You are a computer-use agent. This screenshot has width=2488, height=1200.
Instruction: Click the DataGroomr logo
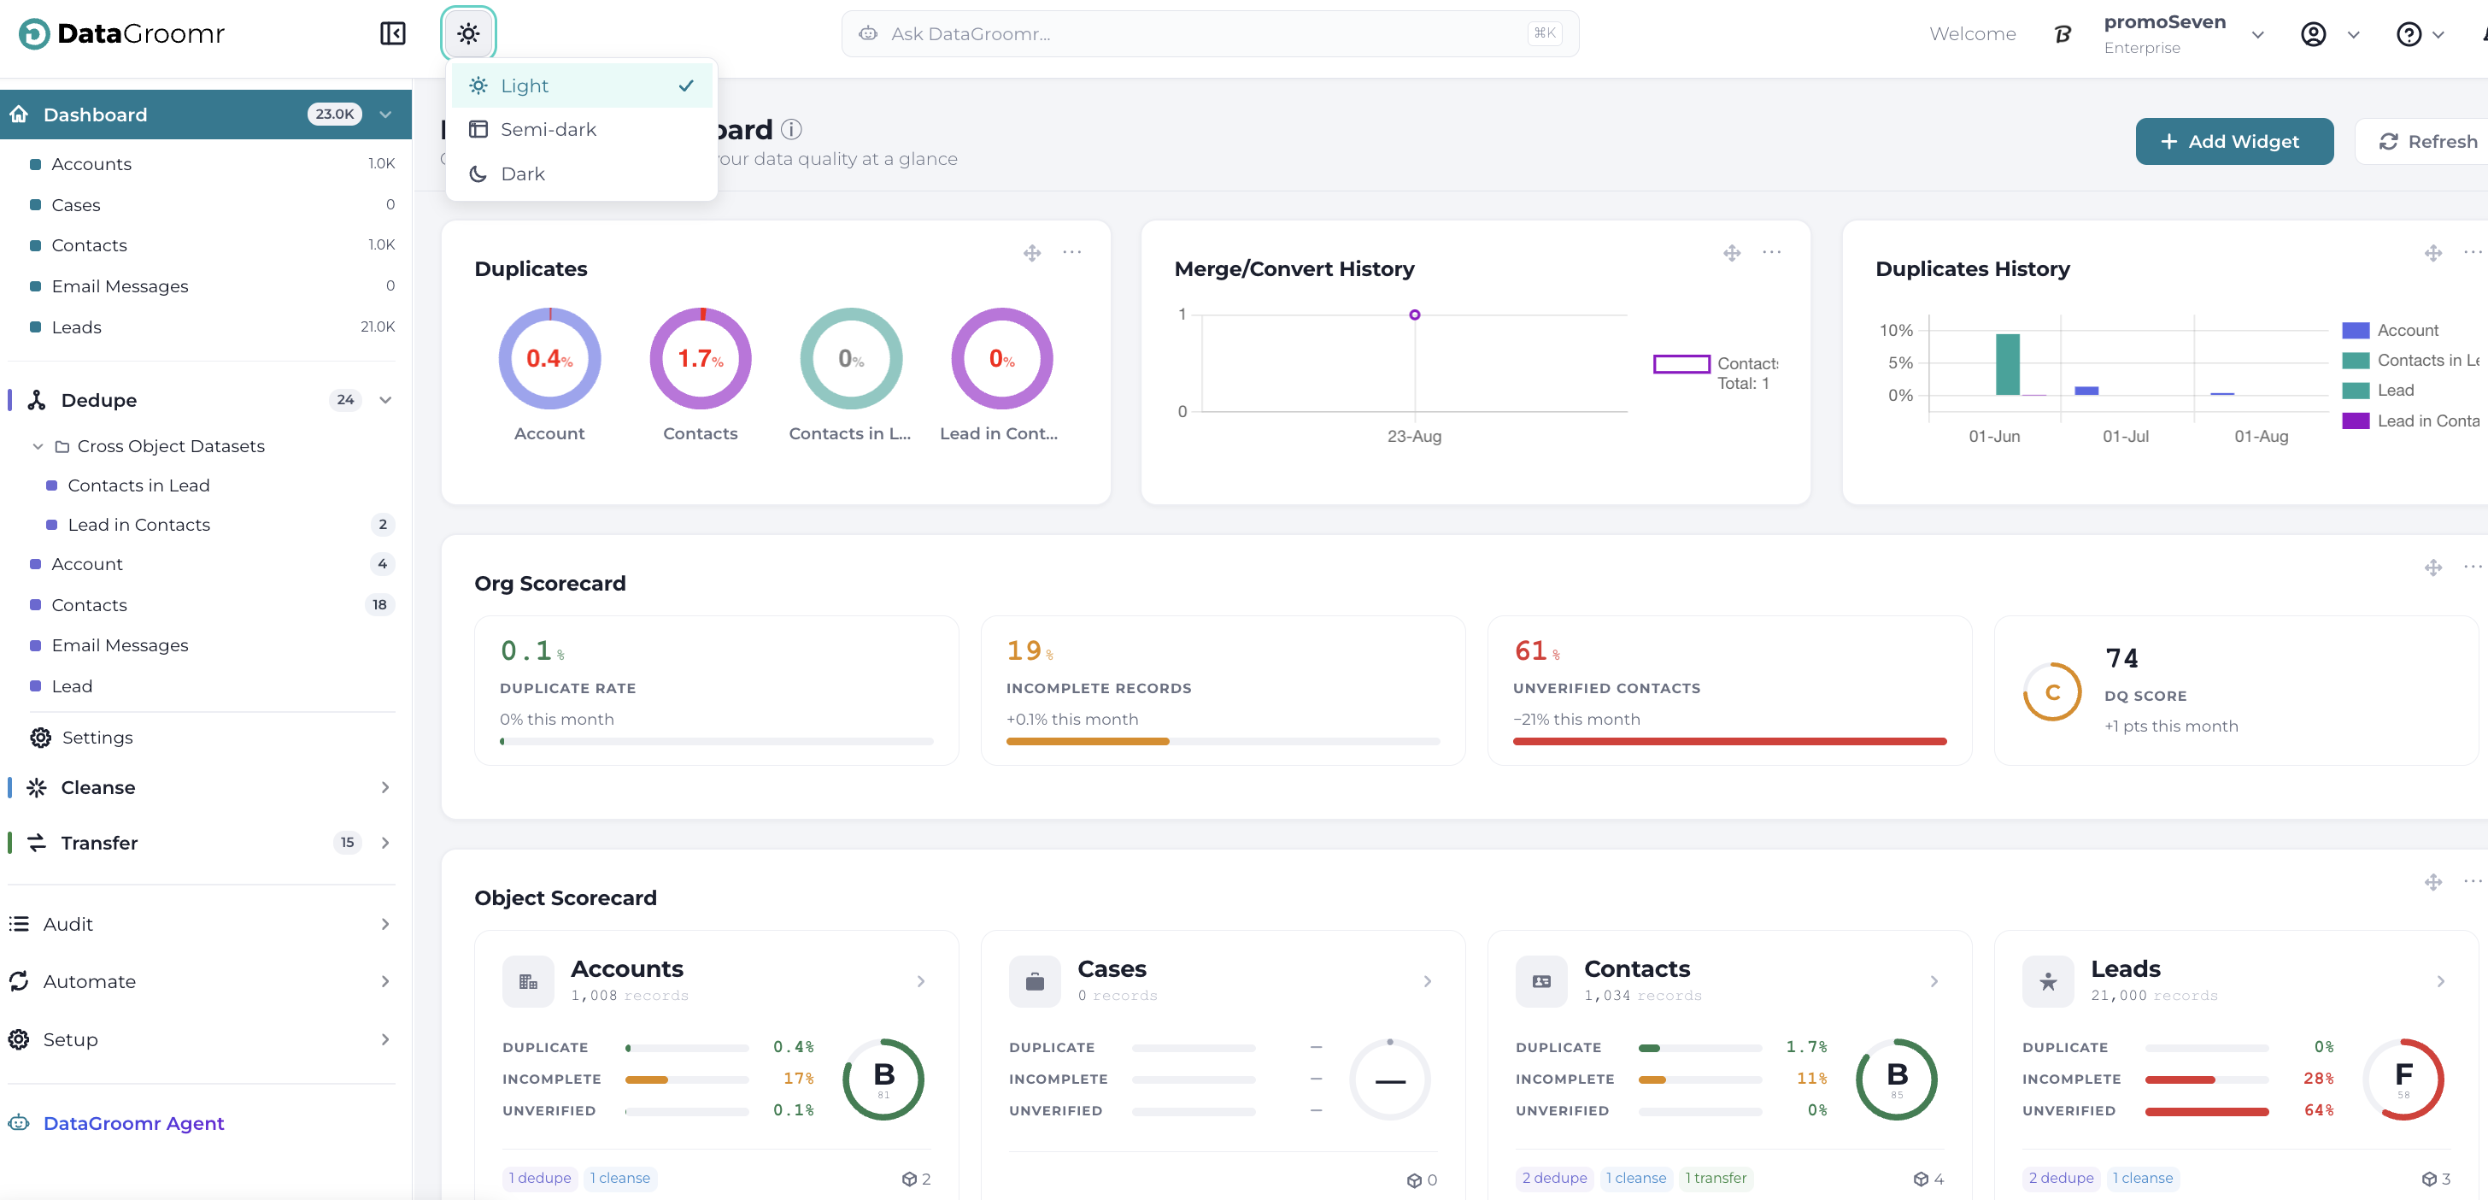(x=121, y=34)
